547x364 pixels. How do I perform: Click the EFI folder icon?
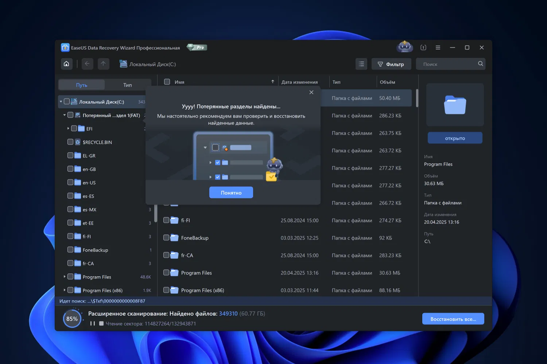coord(81,128)
